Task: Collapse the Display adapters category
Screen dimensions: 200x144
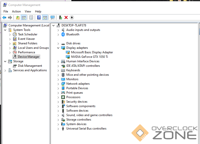Action: (58, 48)
